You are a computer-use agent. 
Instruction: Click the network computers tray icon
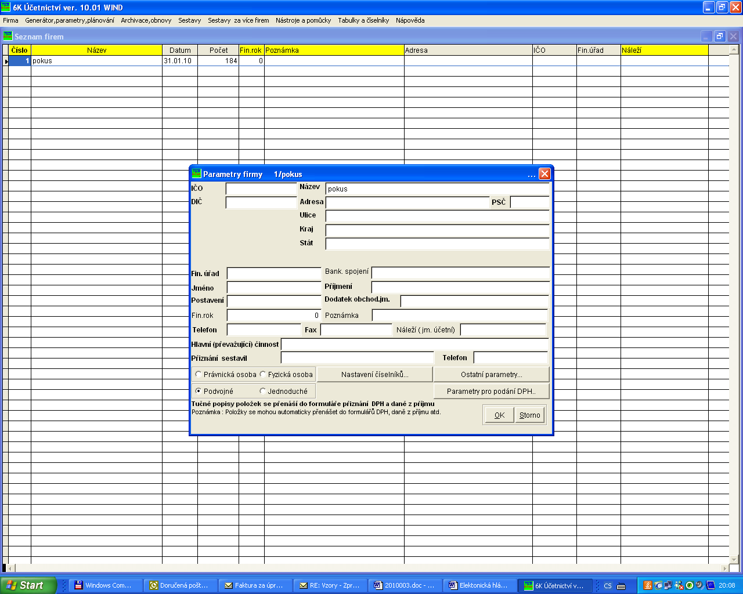point(668,585)
